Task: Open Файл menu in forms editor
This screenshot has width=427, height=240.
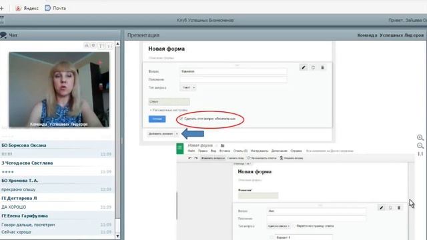Action: [x=191, y=151]
